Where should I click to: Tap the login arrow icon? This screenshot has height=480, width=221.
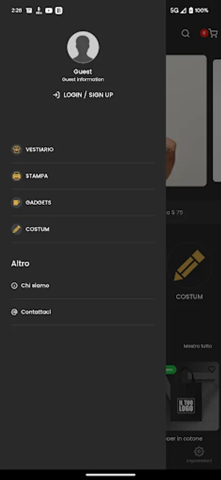click(x=56, y=95)
